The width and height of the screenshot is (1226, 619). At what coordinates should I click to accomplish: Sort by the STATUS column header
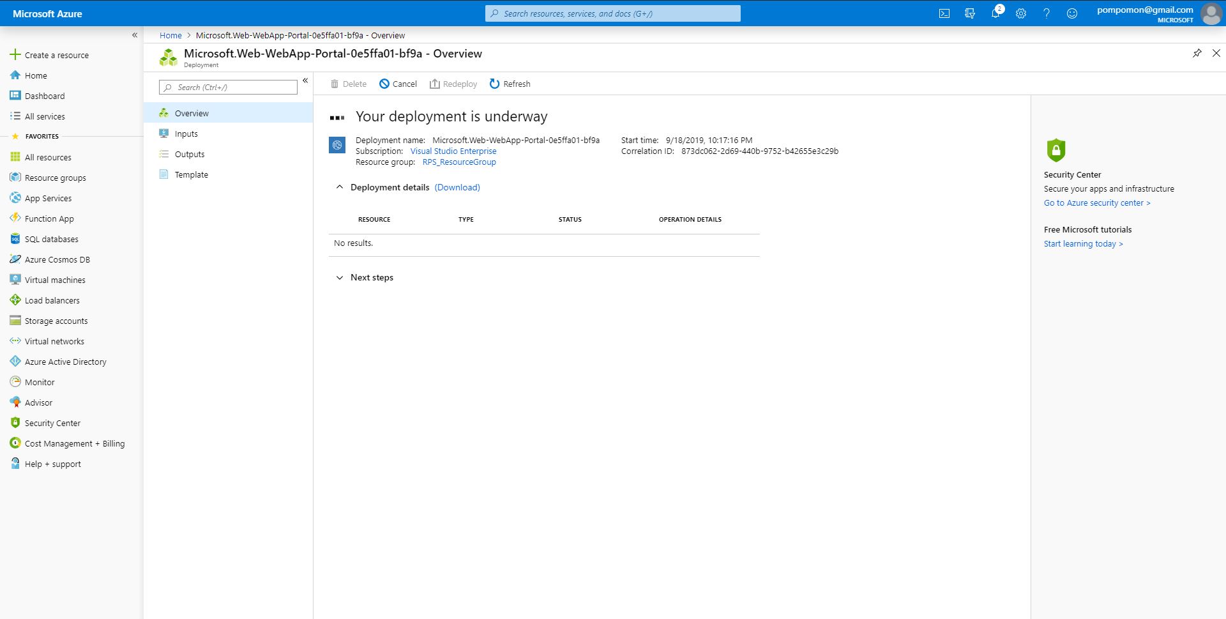570,219
